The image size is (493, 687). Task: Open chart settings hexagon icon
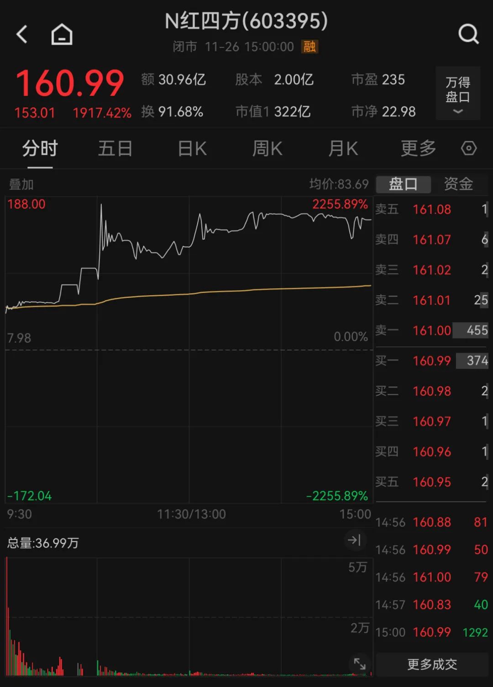[469, 148]
